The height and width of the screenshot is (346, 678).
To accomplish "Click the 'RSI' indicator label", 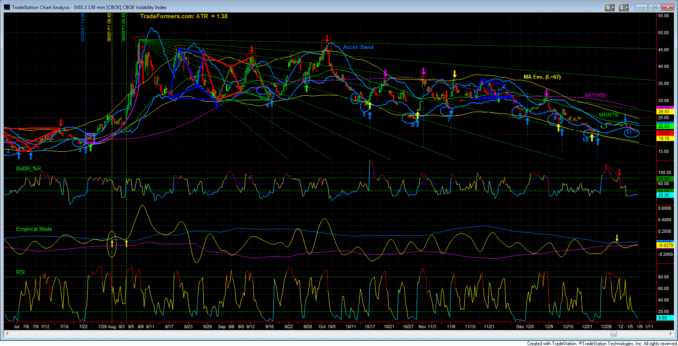I will point(20,272).
